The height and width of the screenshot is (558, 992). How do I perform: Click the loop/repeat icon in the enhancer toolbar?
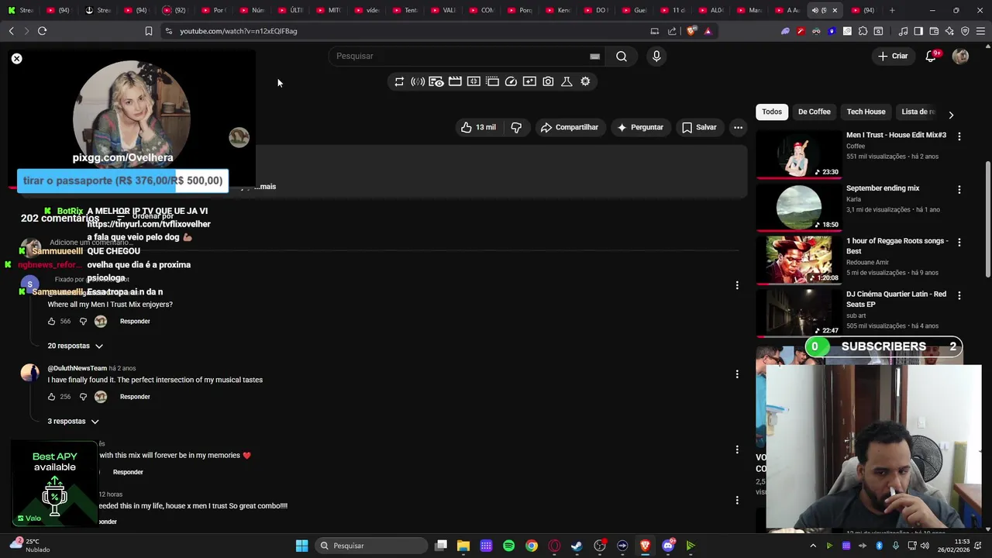pyautogui.click(x=399, y=81)
